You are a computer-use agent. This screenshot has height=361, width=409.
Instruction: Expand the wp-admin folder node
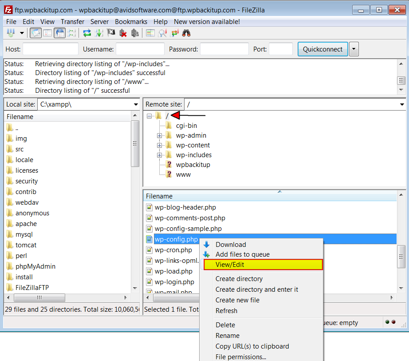click(x=159, y=135)
